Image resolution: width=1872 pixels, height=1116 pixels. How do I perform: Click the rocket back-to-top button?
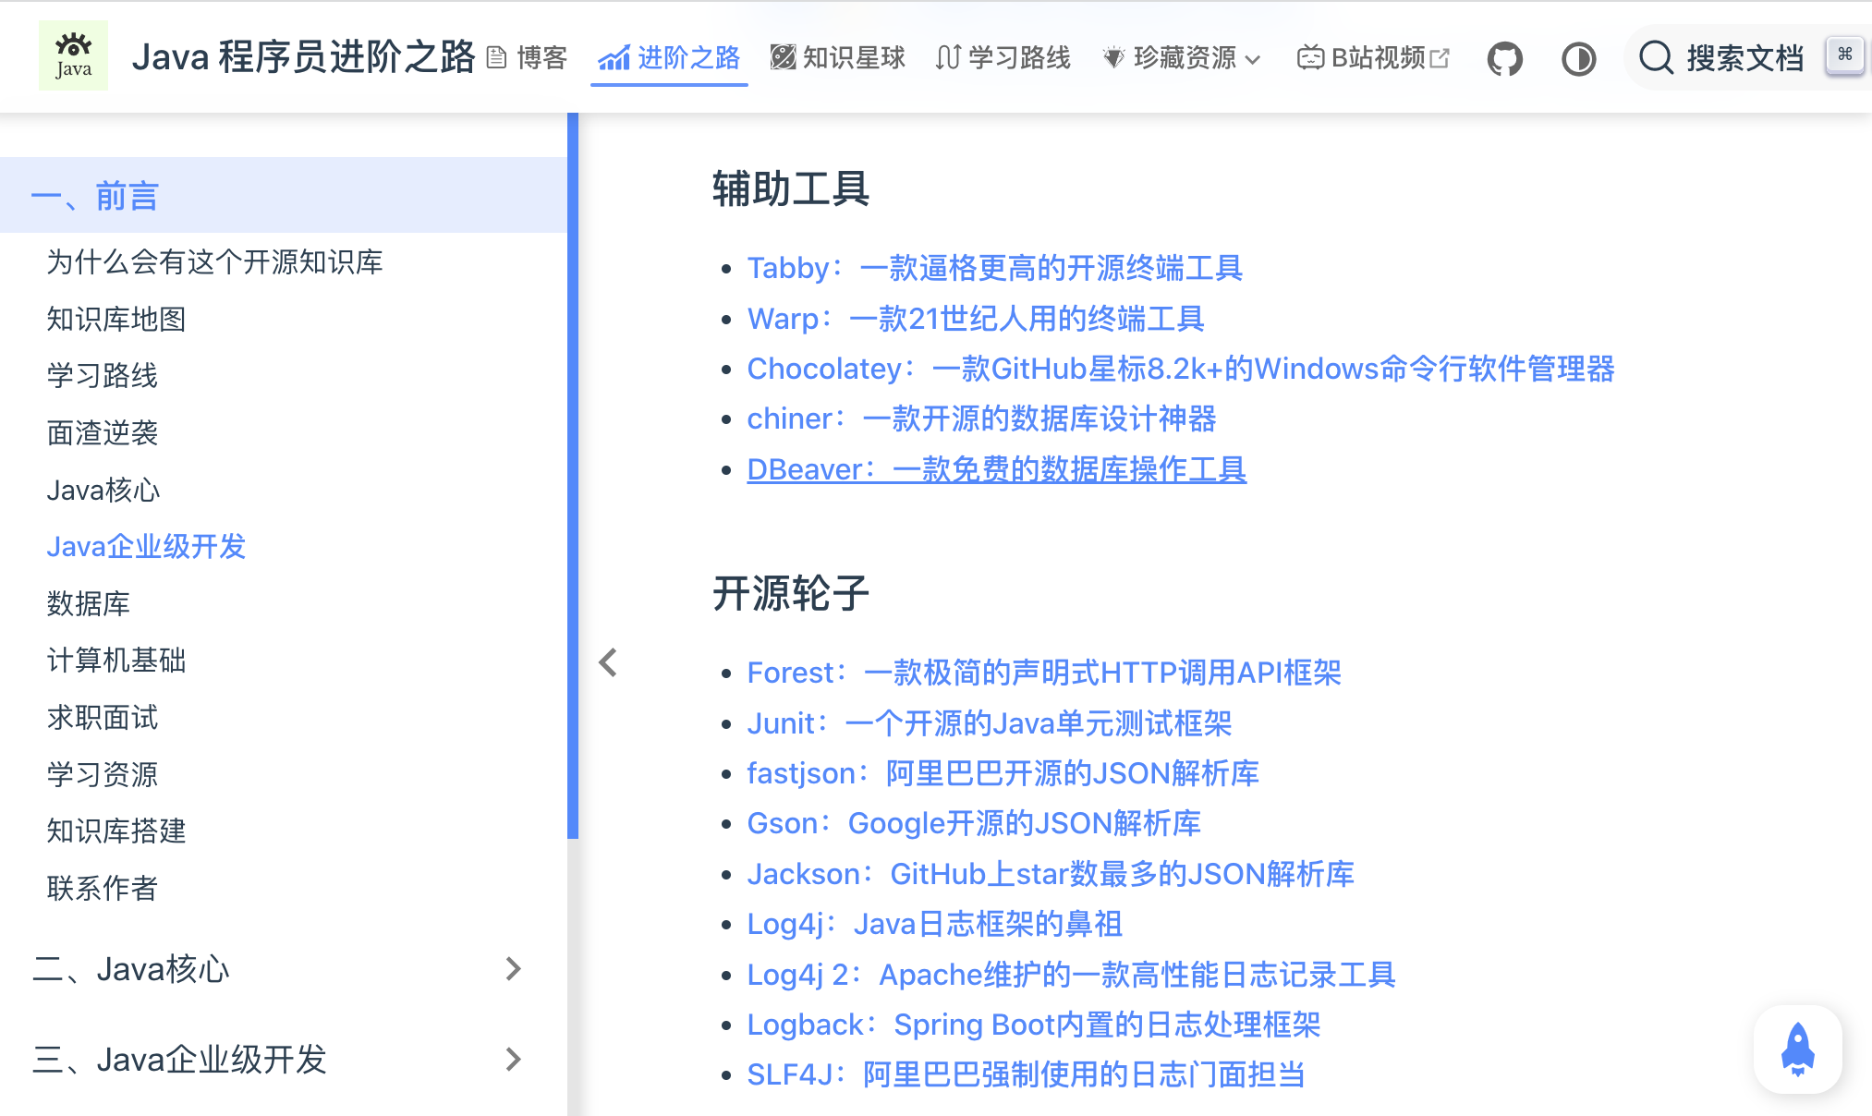1797,1049
